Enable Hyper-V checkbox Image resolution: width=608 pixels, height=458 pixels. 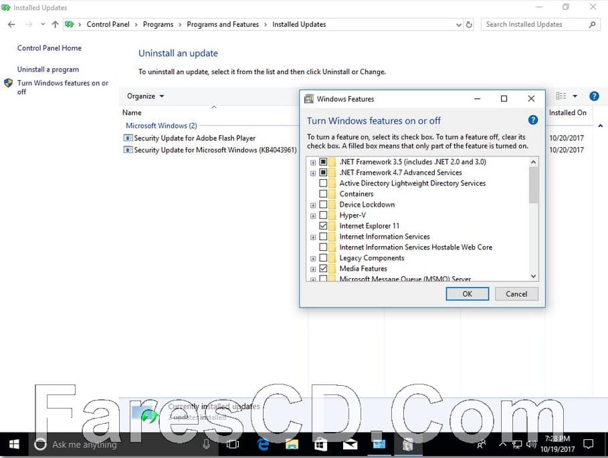(x=323, y=215)
